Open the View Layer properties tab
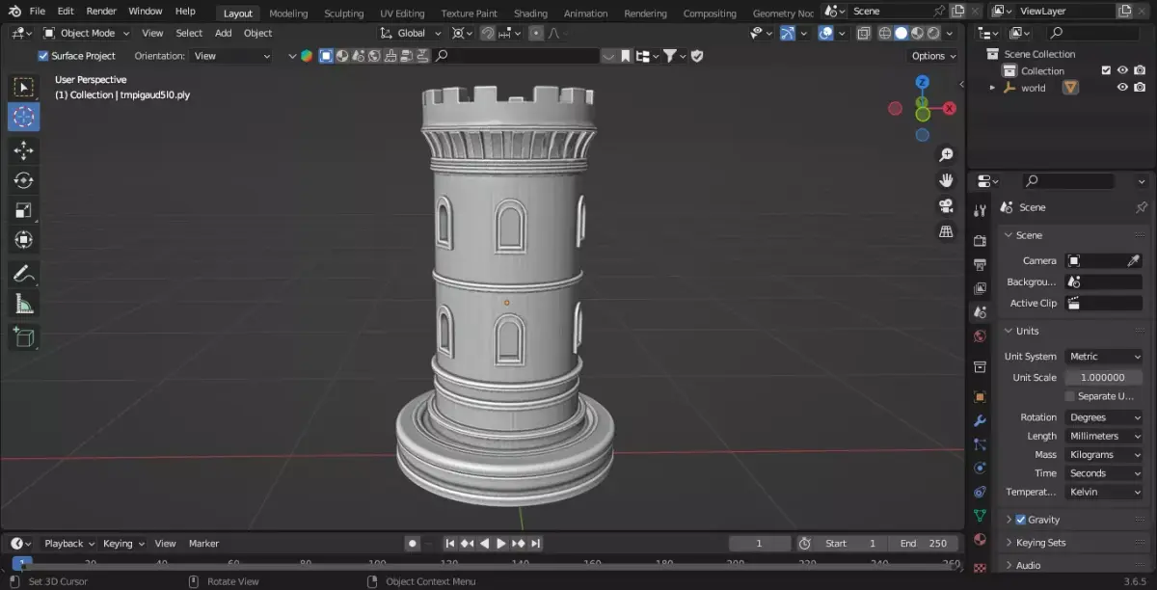1157x590 pixels. (980, 288)
